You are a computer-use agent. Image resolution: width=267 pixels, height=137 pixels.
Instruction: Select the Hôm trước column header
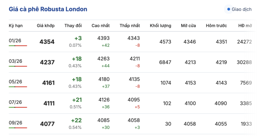(x=216, y=25)
